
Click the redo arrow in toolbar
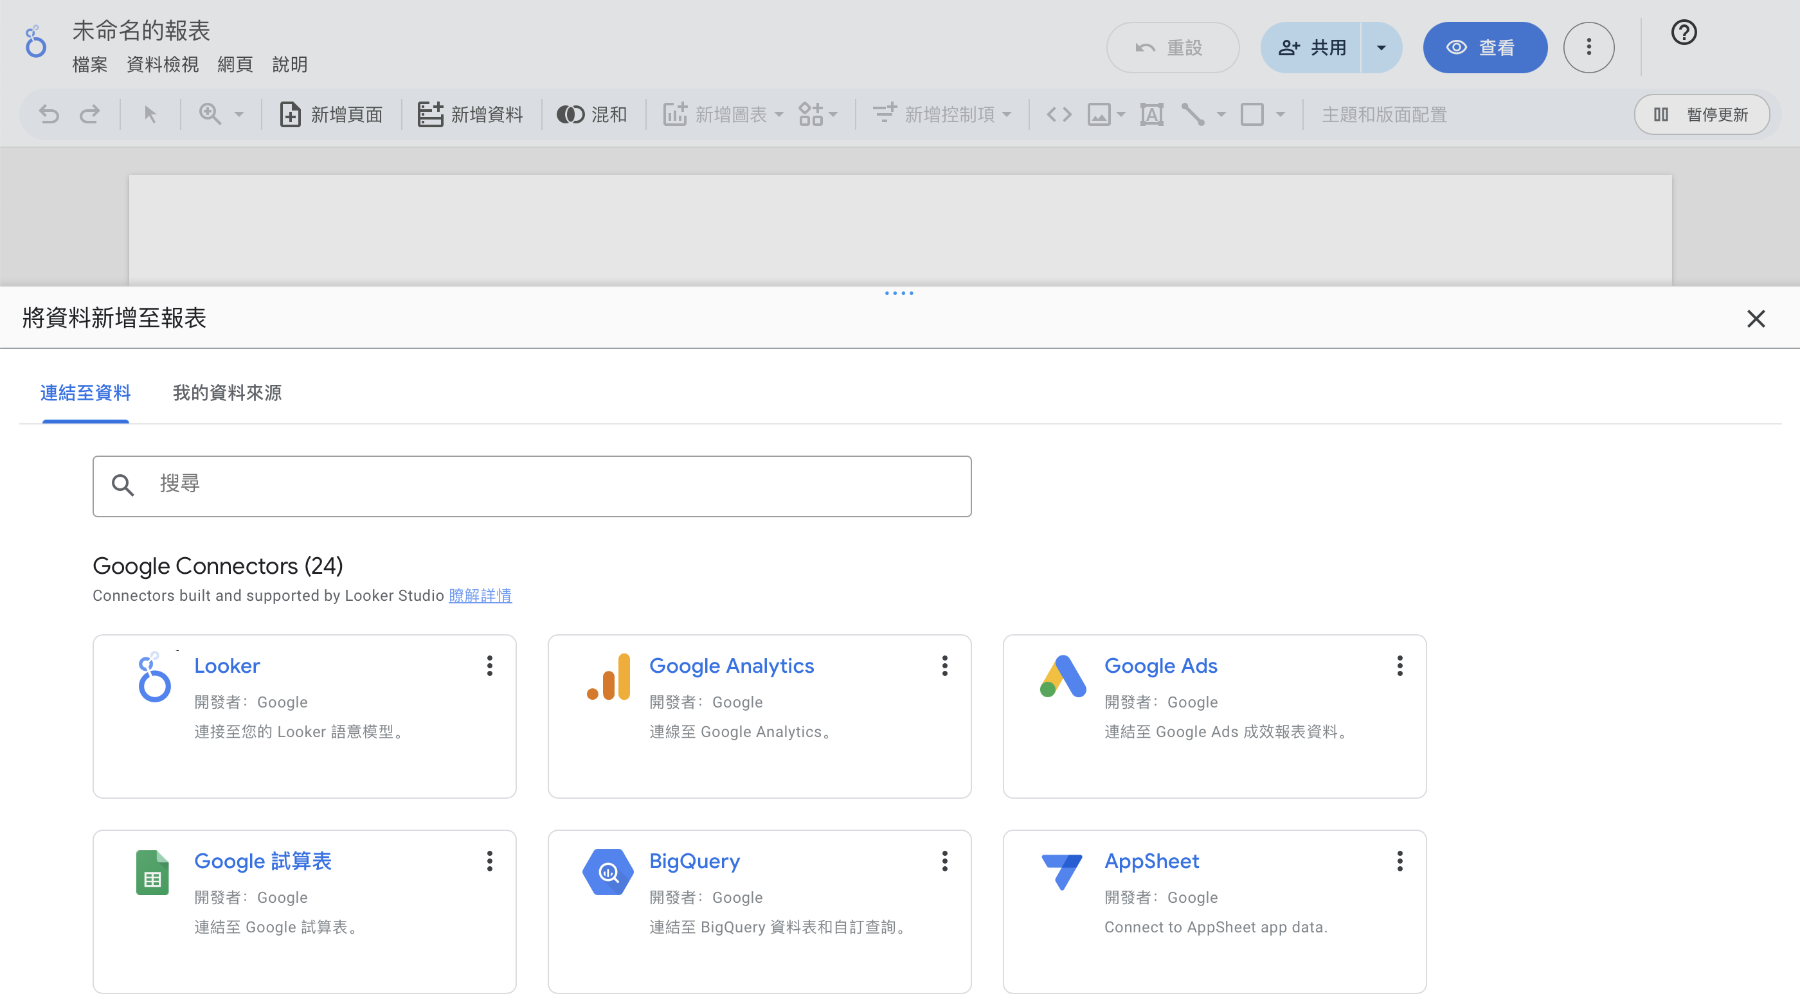pos(89,114)
